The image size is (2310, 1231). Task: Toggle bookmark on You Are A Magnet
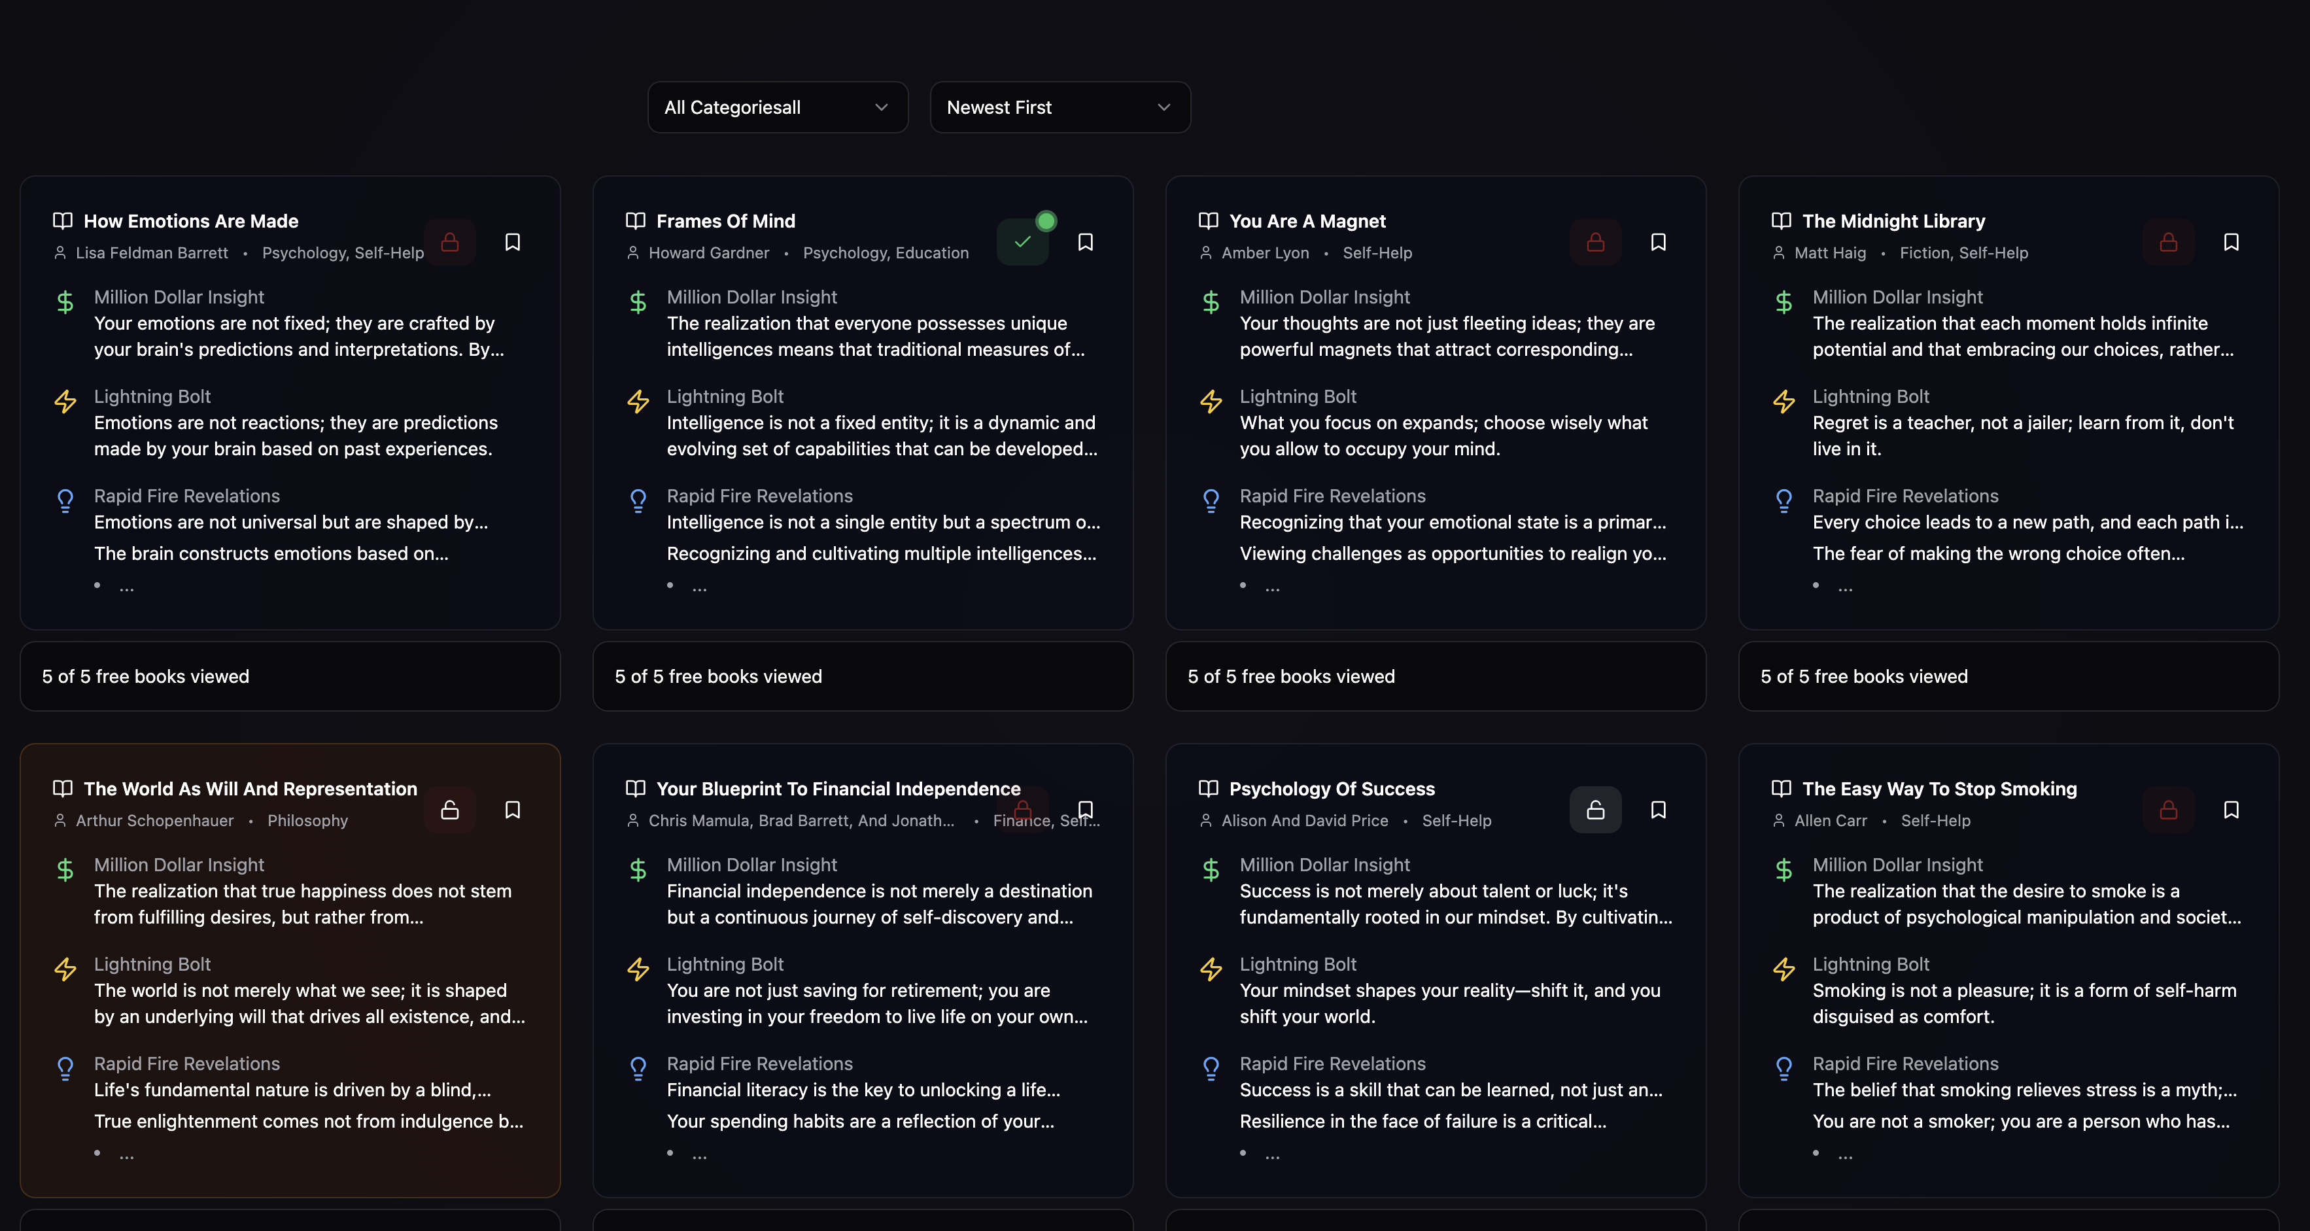pyautogui.click(x=1658, y=242)
